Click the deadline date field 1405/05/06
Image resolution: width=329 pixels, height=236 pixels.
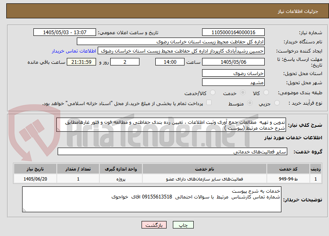[233, 62]
